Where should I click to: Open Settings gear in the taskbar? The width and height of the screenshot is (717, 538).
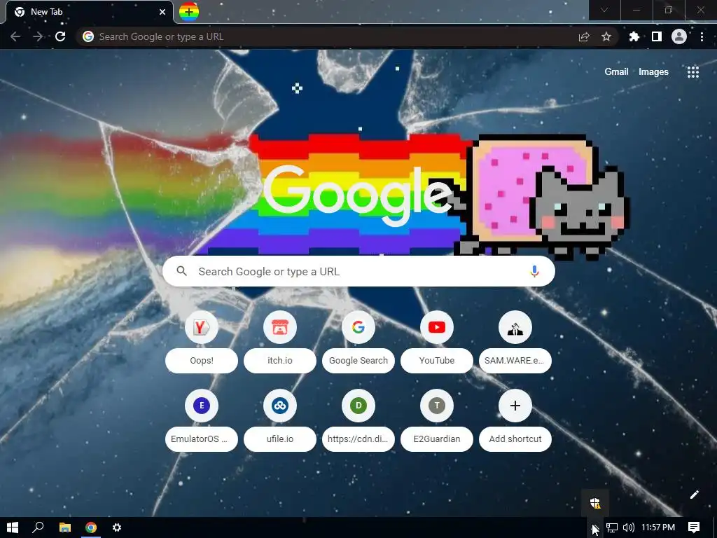(117, 527)
